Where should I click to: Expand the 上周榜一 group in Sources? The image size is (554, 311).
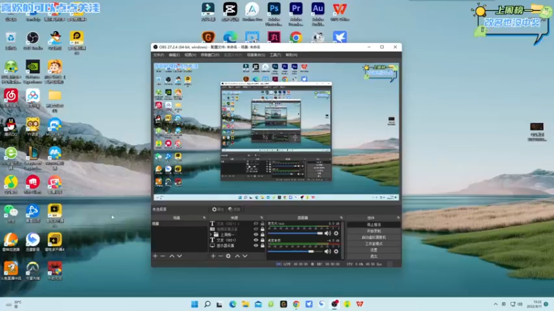tap(211, 234)
